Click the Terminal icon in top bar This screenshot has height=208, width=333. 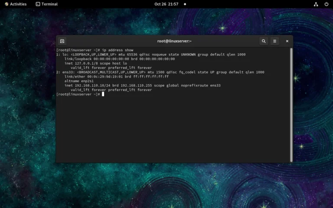click(x=38, y=4)
